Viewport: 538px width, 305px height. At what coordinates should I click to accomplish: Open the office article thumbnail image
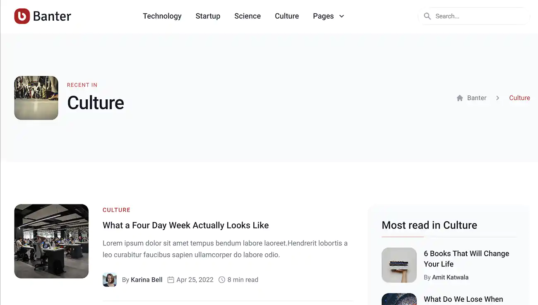click(51, 241)
